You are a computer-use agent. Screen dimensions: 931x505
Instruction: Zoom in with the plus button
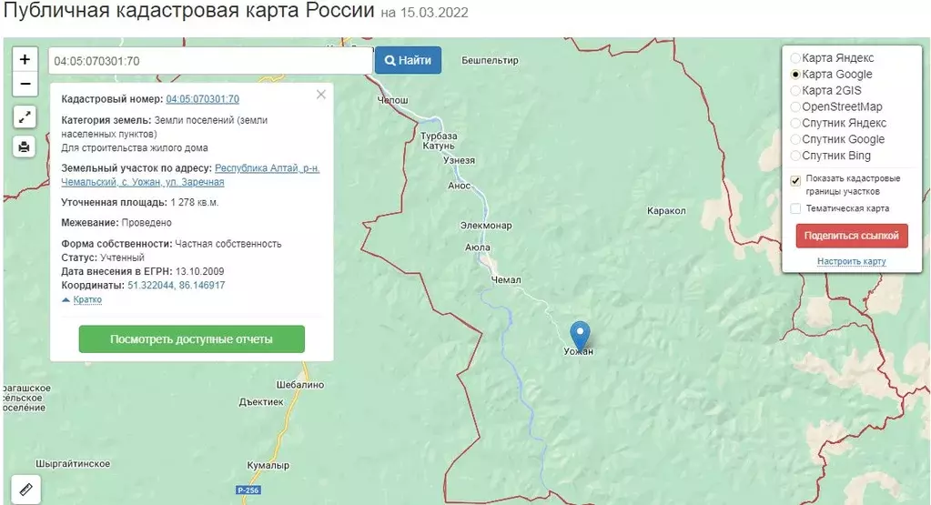tap(25, 59)
